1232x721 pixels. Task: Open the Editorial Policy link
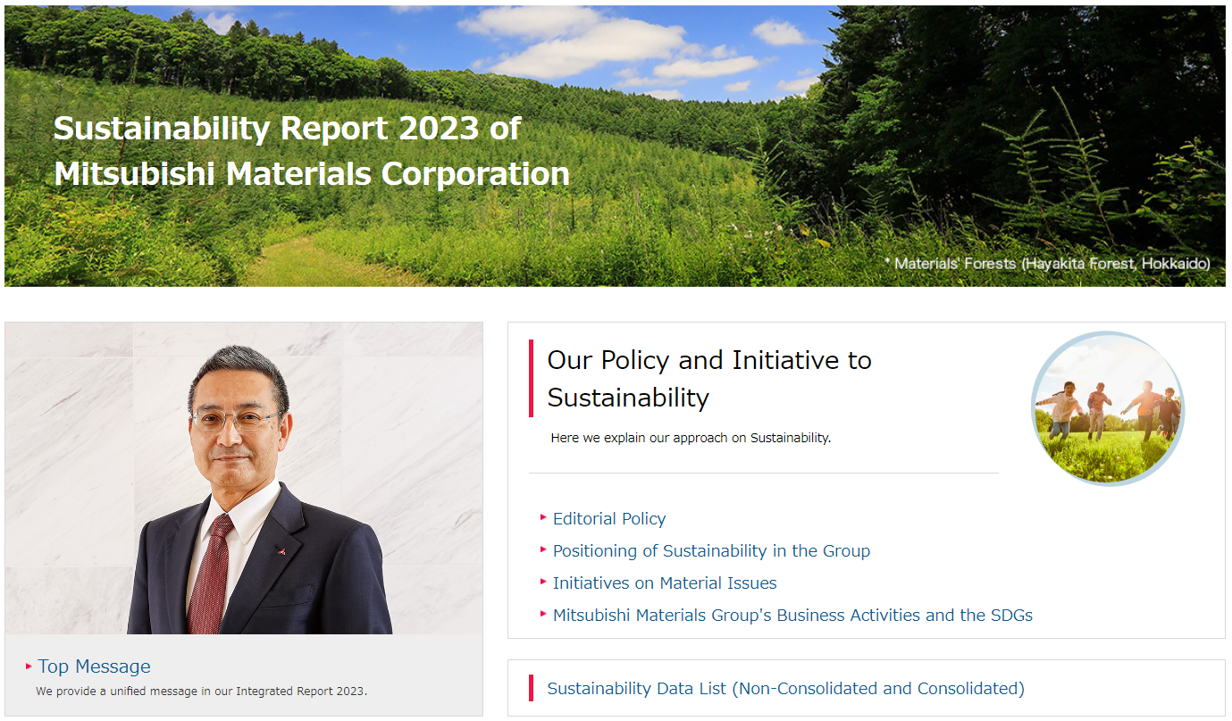pos(609,519)
